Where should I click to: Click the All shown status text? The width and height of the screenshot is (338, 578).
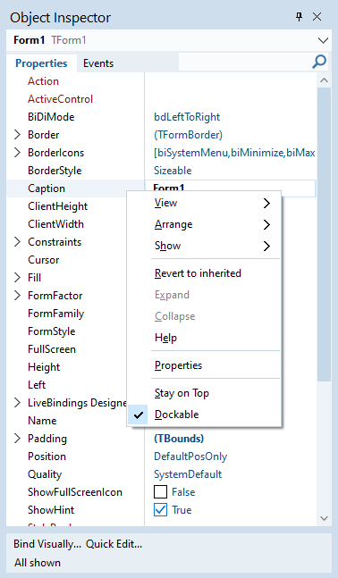(38, 563)
